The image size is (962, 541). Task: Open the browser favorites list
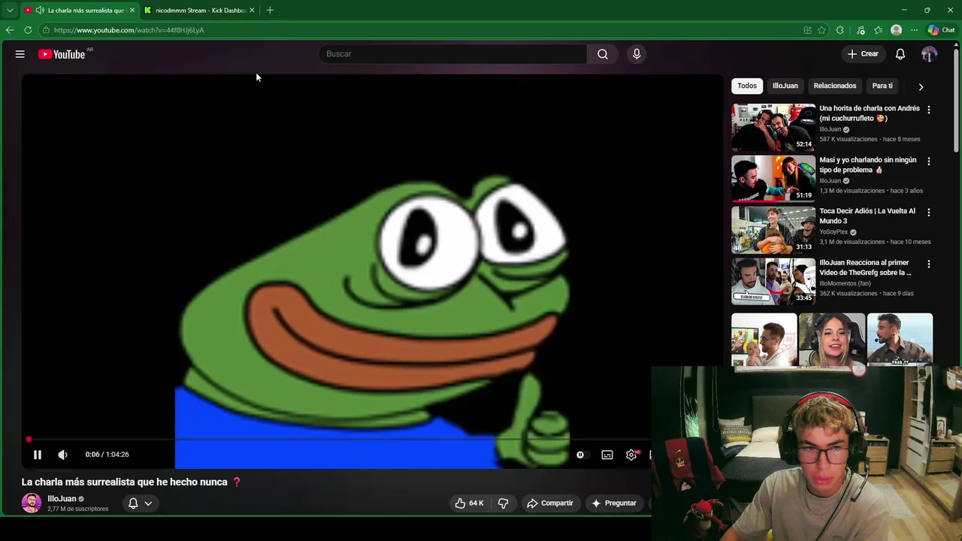[x=878, y=30]
